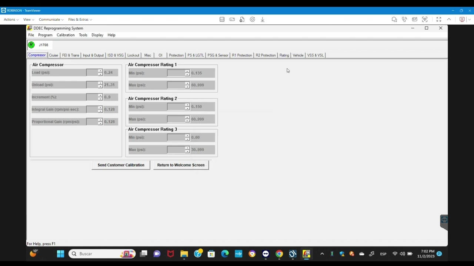The width and height of the screenshot is (474, 266).
Task: Click the TeamViewer file transfer document icon
Action: click(x=242, y=20)
